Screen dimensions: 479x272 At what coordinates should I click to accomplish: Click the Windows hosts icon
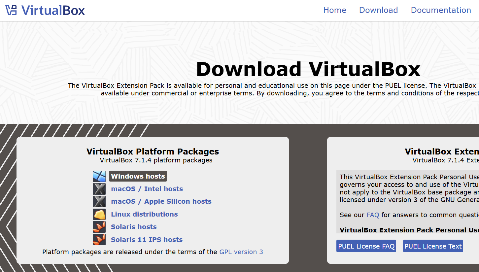coord(99,176)
